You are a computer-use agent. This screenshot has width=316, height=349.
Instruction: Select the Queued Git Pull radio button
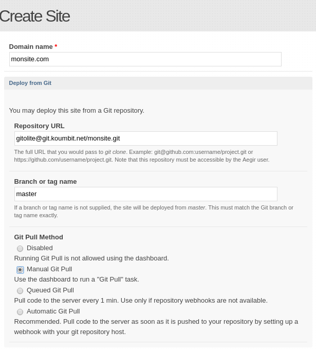click(20, 291)
